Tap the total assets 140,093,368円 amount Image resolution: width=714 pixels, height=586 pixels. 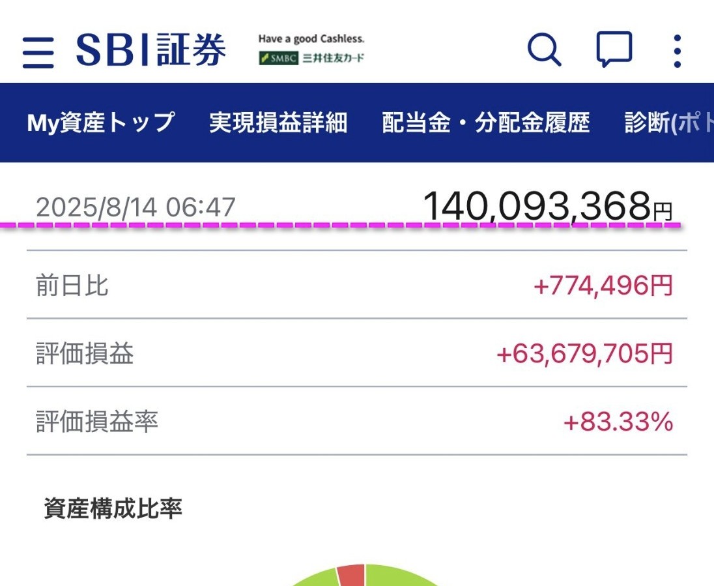point(548,207)
